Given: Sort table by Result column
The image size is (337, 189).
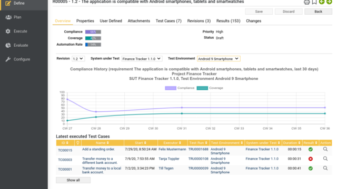Looking at the screenshot, I should click(x=310, y=143).
